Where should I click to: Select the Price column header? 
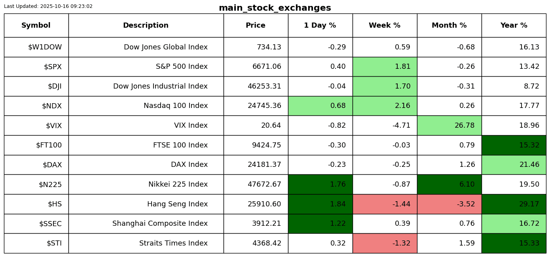[256, 26]
